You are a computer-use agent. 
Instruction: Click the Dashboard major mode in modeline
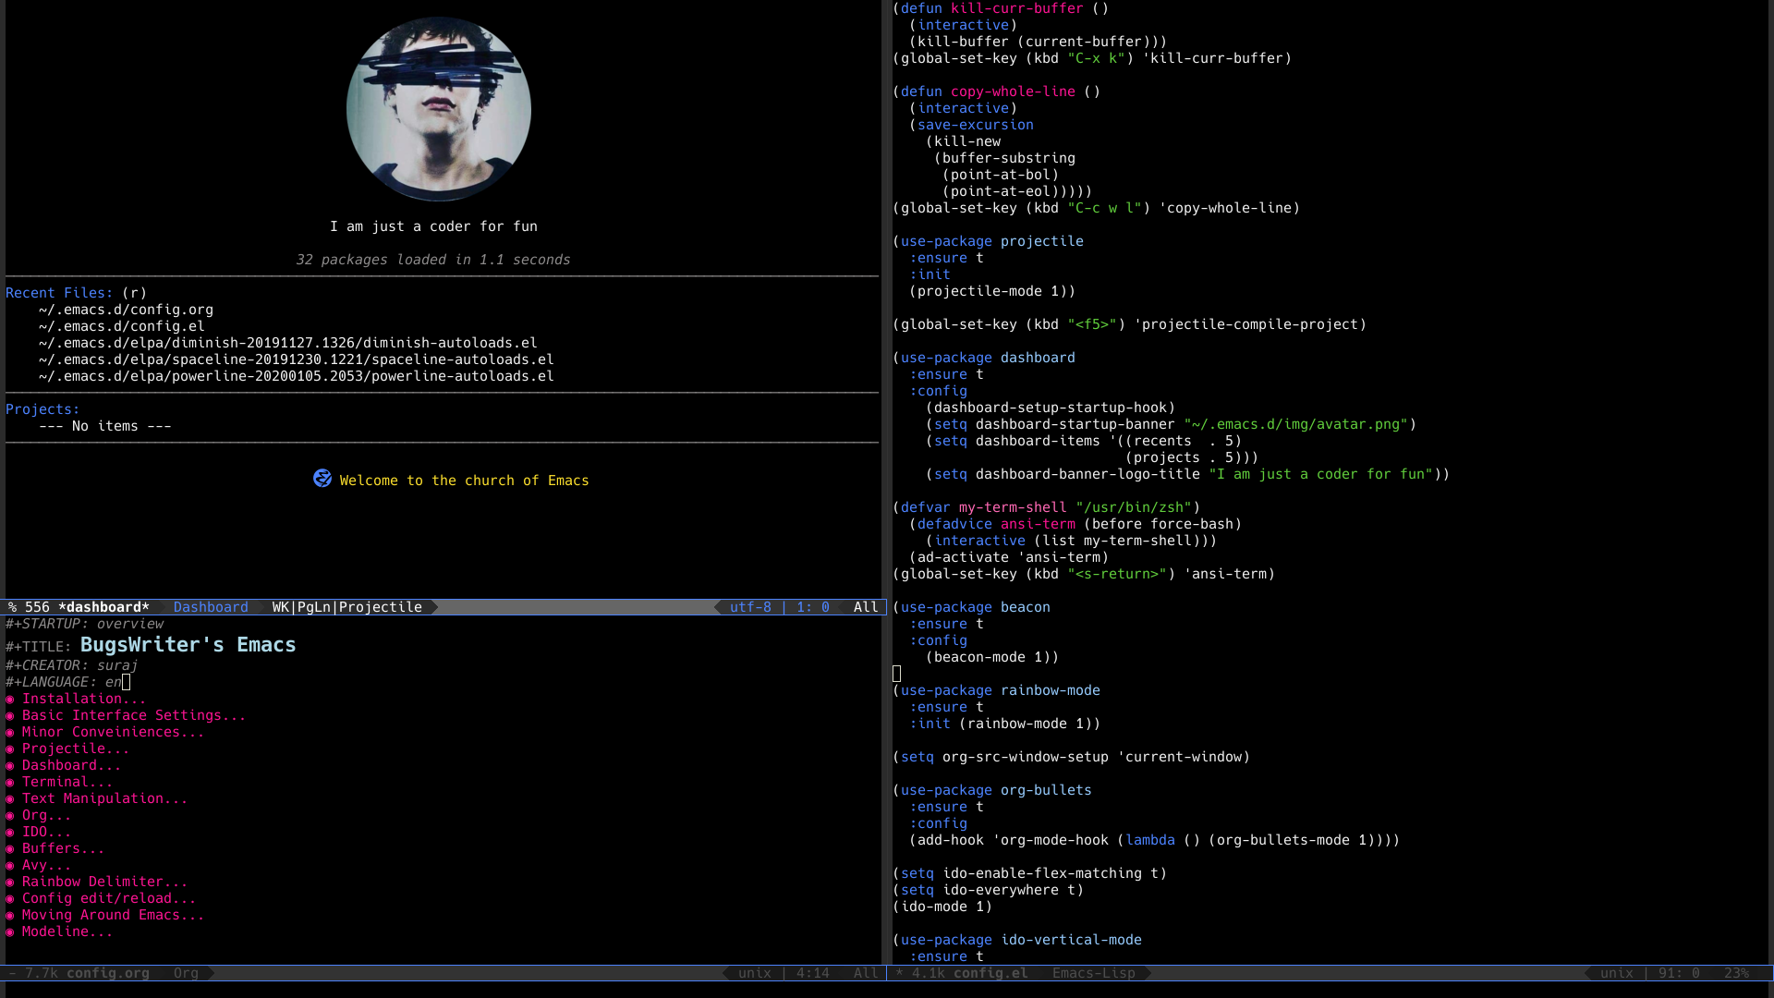(x=211, y=607)
